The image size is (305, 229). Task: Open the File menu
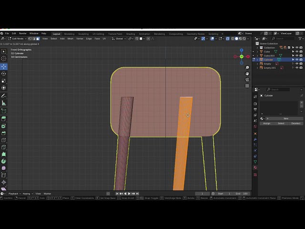(7, 33)
